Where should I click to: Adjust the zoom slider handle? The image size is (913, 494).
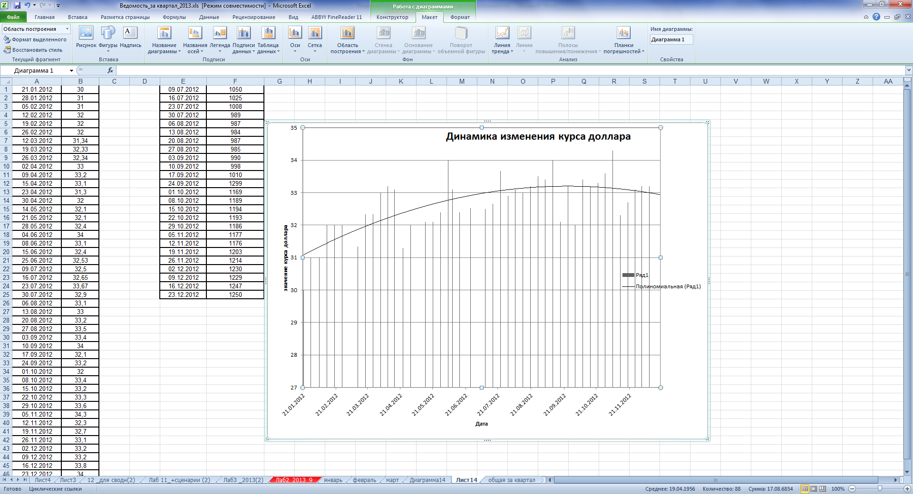[x=880, y=489]
